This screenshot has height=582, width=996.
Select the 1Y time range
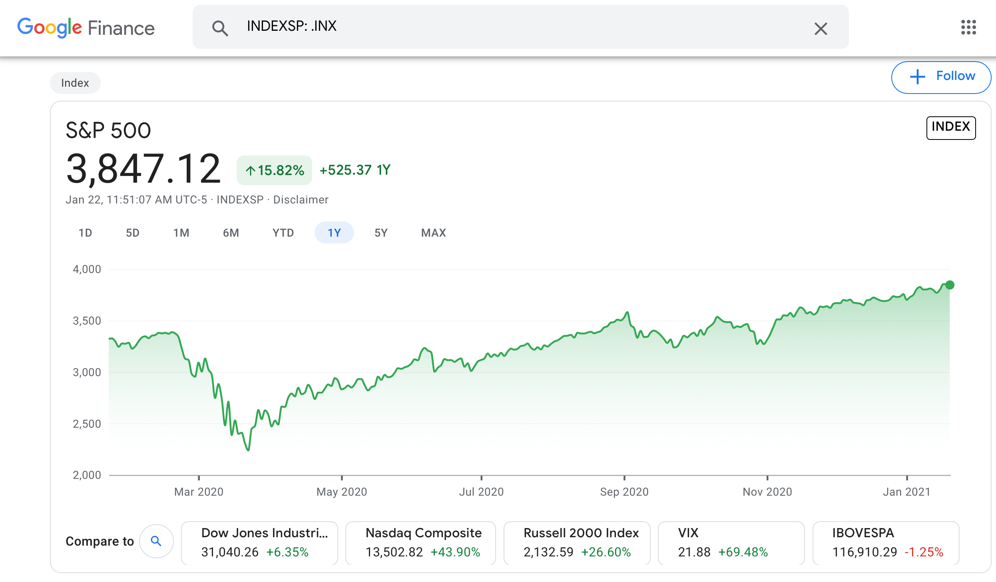(334, 233)
